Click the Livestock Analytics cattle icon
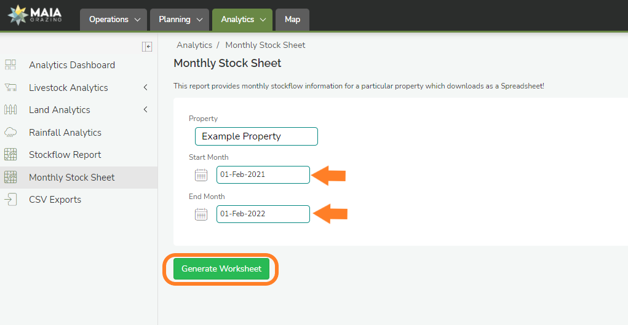Image resolution: width=628 pixels, height=325 pixels. click(x=10, y=88)
